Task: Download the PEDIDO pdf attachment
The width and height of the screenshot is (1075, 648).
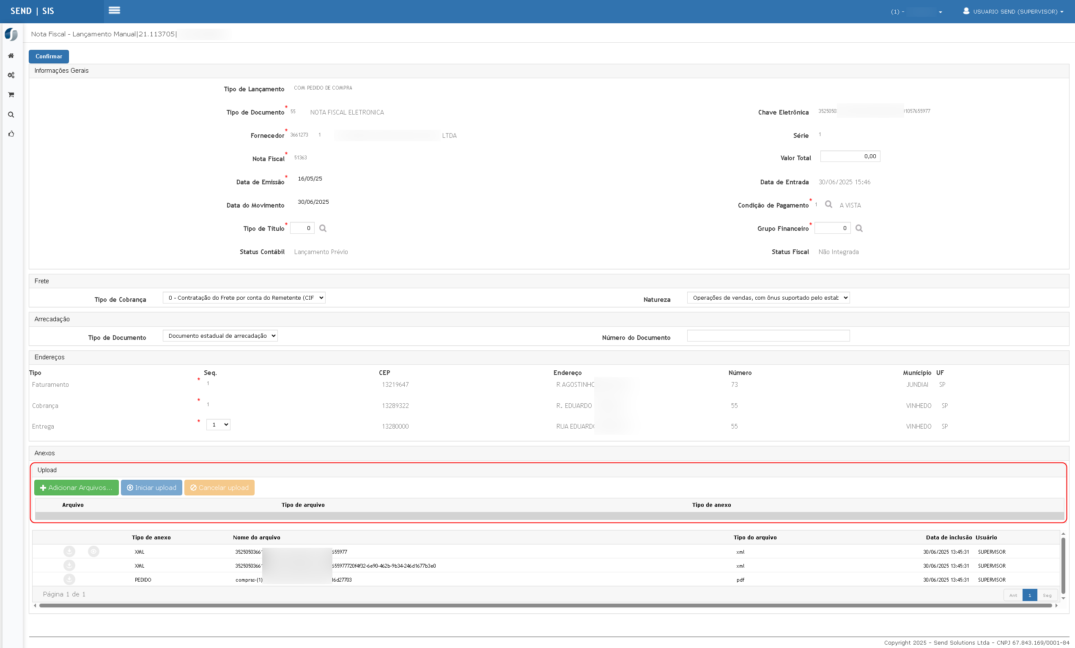Action: point(69,580)
